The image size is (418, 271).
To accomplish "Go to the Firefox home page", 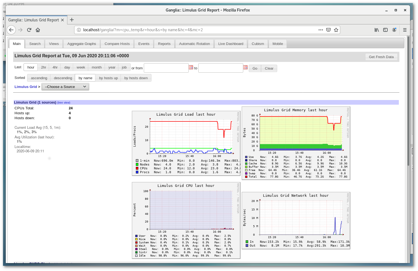I will coord(38,30).
